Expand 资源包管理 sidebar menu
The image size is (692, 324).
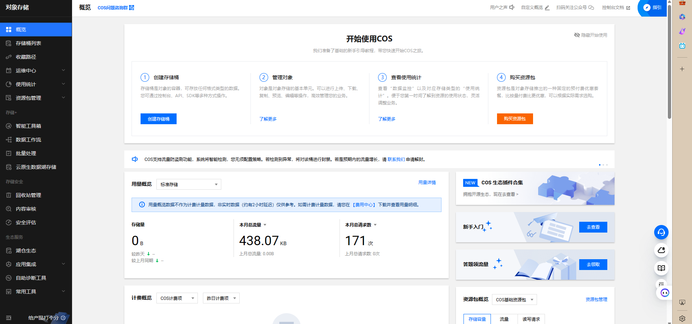[x=36, y=98]
